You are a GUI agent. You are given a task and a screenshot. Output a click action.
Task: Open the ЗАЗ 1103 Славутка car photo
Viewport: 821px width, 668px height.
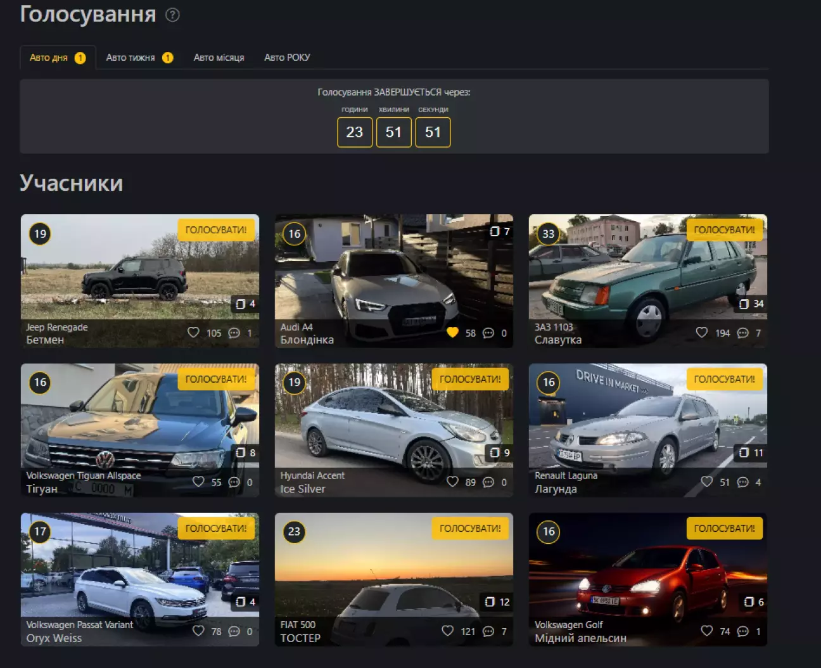coord(648,281)
